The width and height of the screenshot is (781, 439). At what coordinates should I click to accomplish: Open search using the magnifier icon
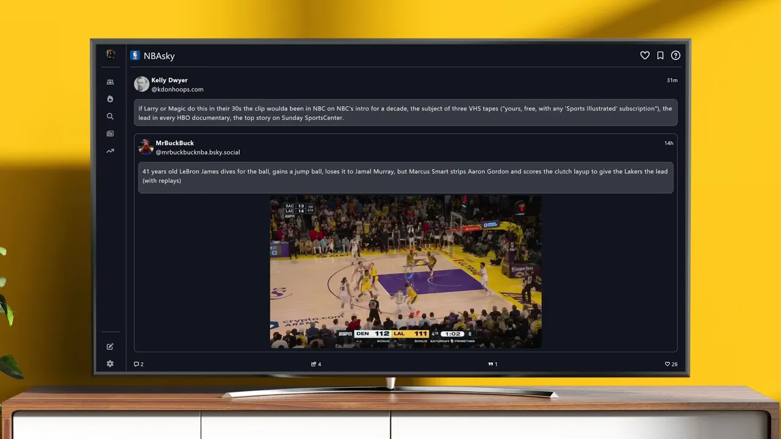[110, 116]
